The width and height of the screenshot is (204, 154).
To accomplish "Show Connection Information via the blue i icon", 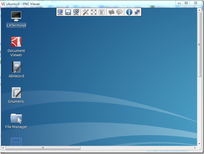I will coord(129,12).
